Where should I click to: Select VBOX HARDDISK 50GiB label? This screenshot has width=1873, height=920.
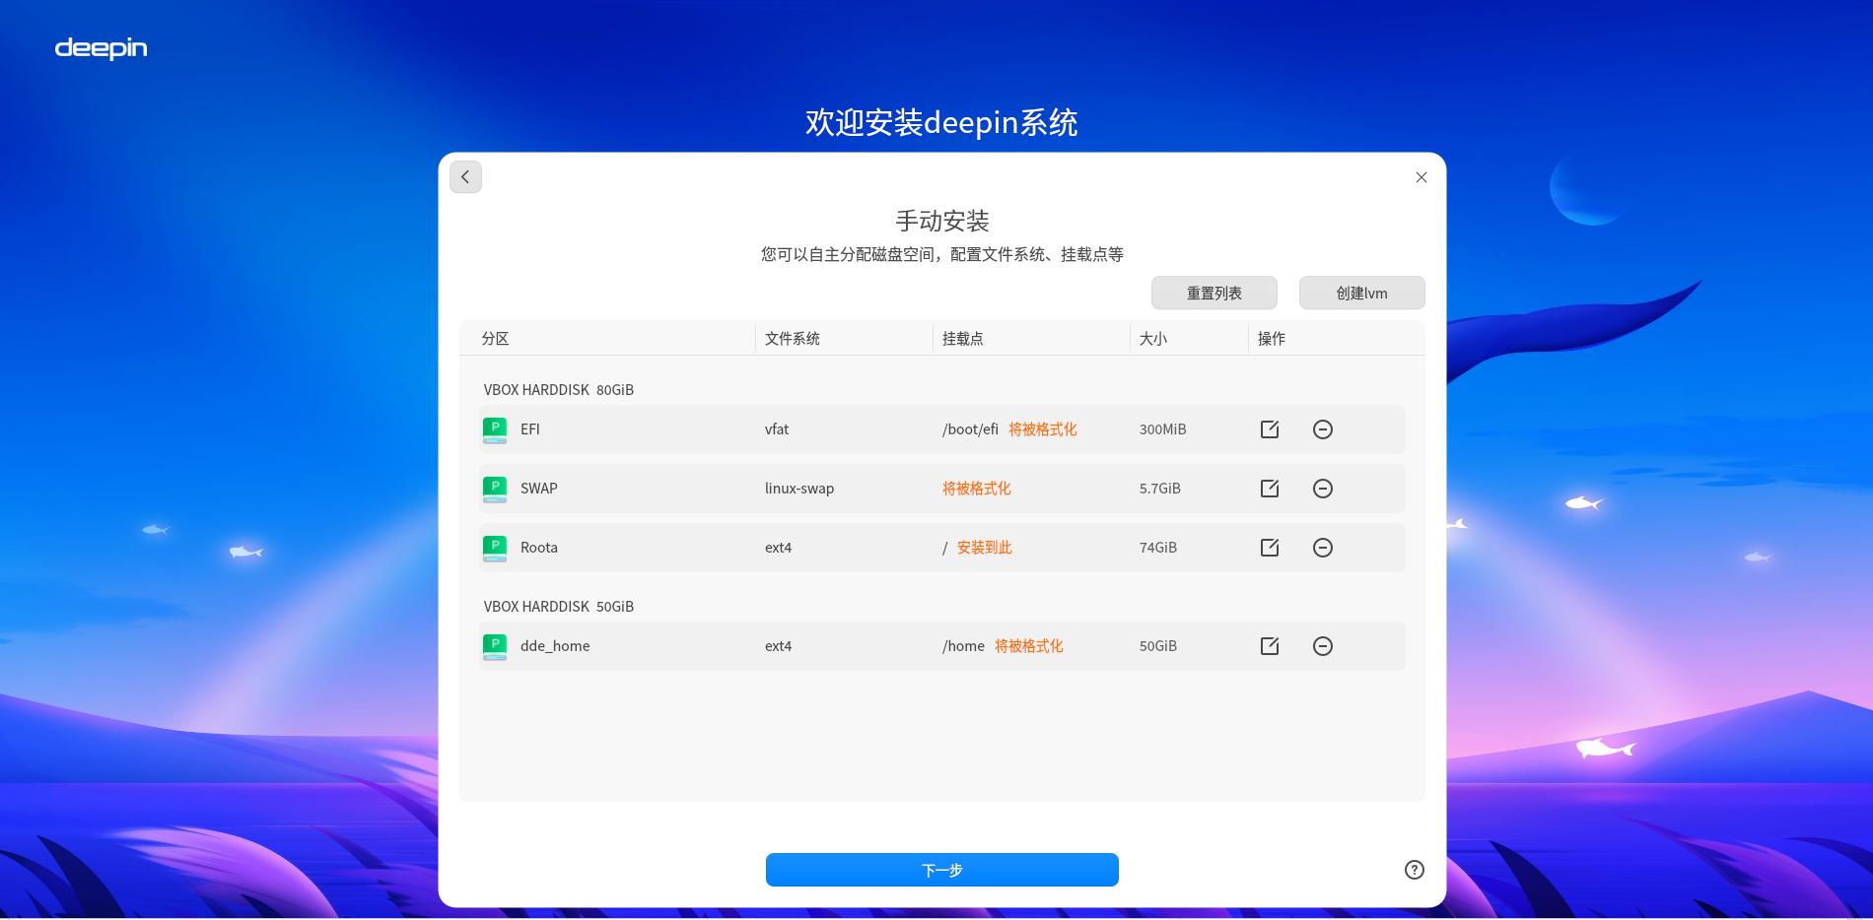point(559,607)
